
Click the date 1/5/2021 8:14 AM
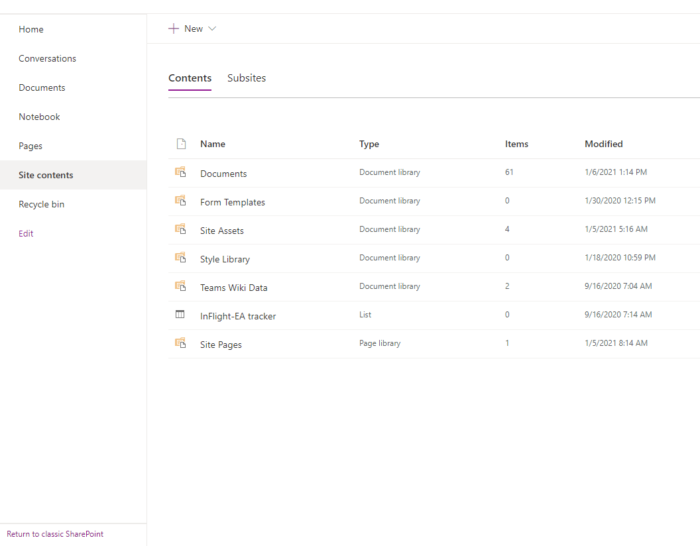(x=616, y=343)
